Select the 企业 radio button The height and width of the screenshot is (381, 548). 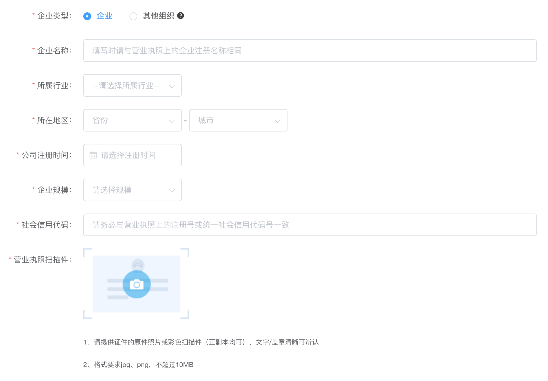click(87, 16)
